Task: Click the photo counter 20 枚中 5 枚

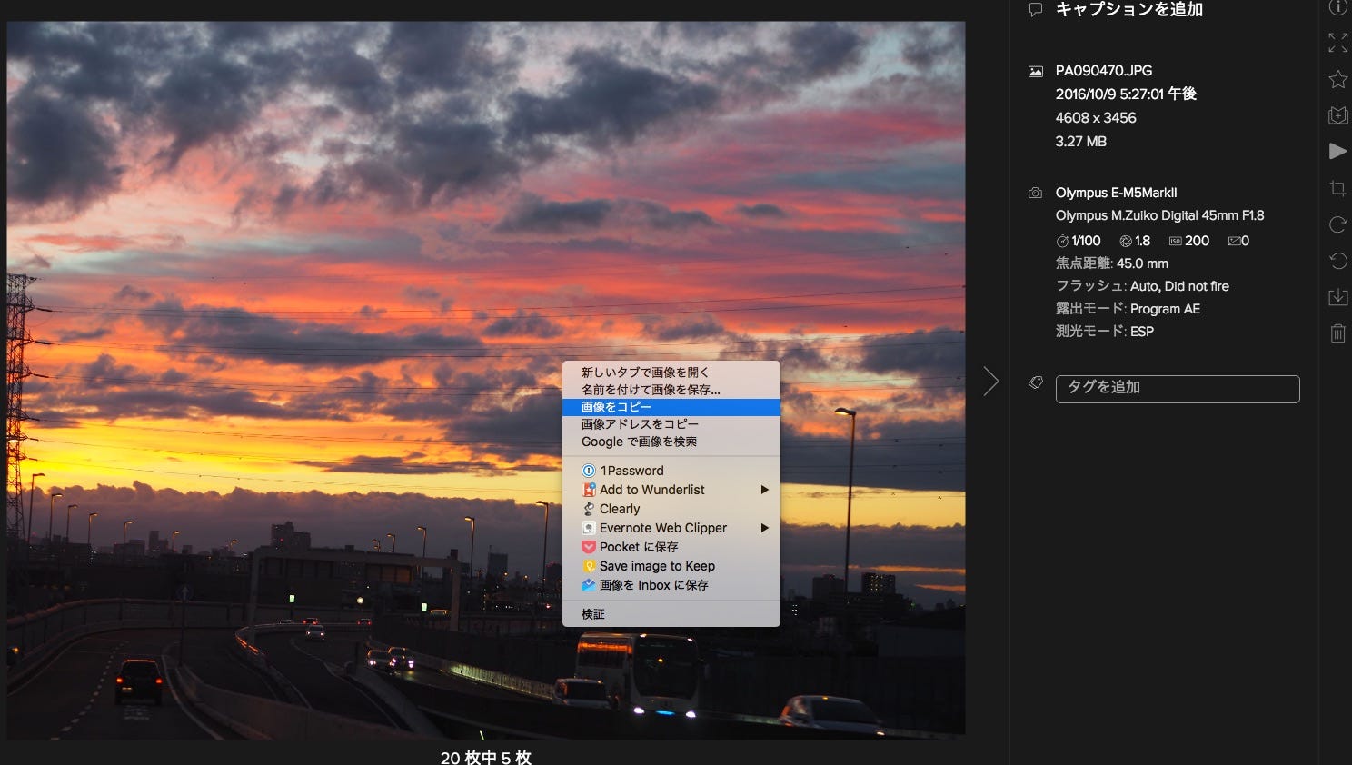Action: point(486,757)
